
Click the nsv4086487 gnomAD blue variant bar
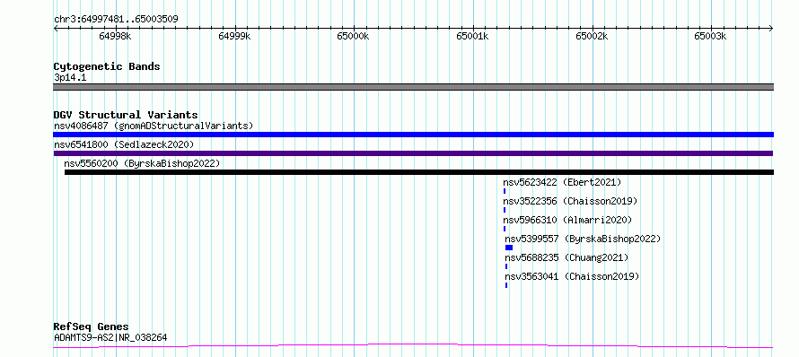click(x=413, y=135)
